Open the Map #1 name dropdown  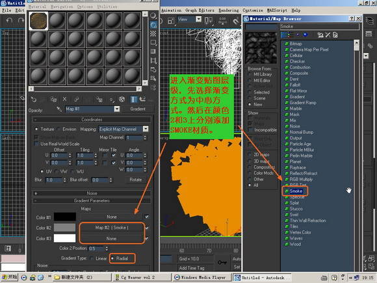click(x=117, y=109)
